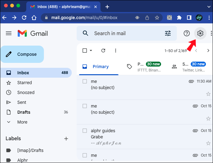Bookmark this page star icon
This screenshot has width=213, height=163.
(157, 18)
